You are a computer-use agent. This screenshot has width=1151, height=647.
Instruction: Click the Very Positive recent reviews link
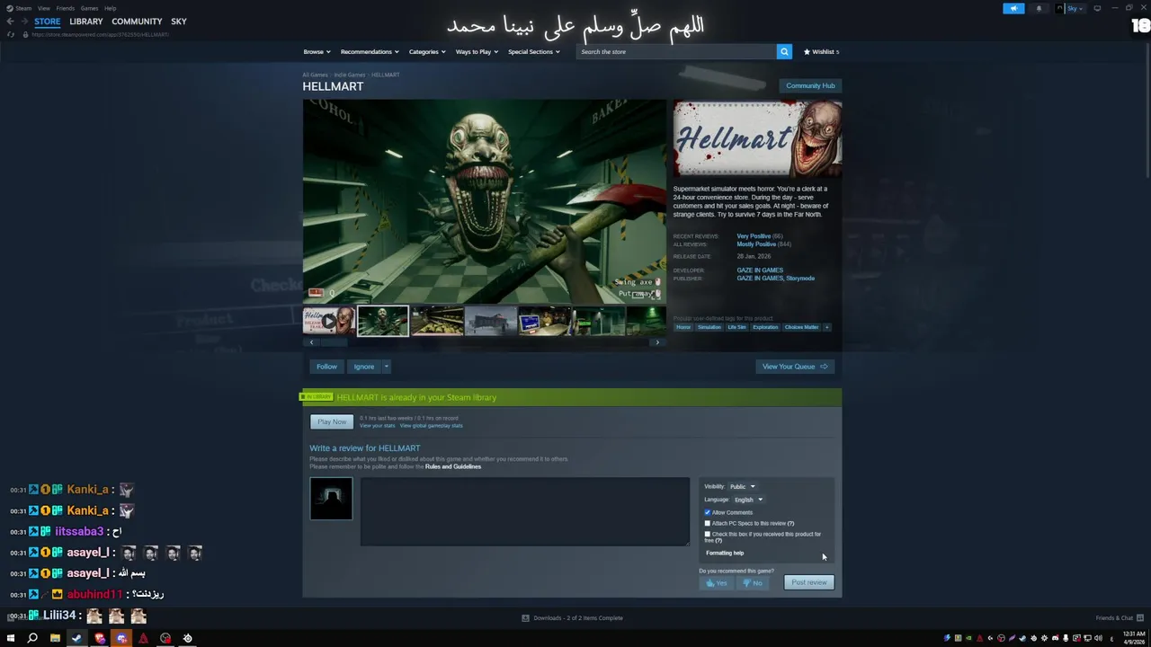tap(753, 236)
